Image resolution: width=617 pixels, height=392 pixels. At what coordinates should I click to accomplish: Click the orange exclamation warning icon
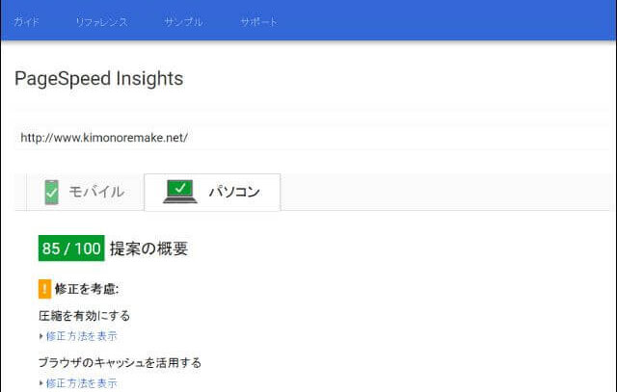click(x=44, y=289)
